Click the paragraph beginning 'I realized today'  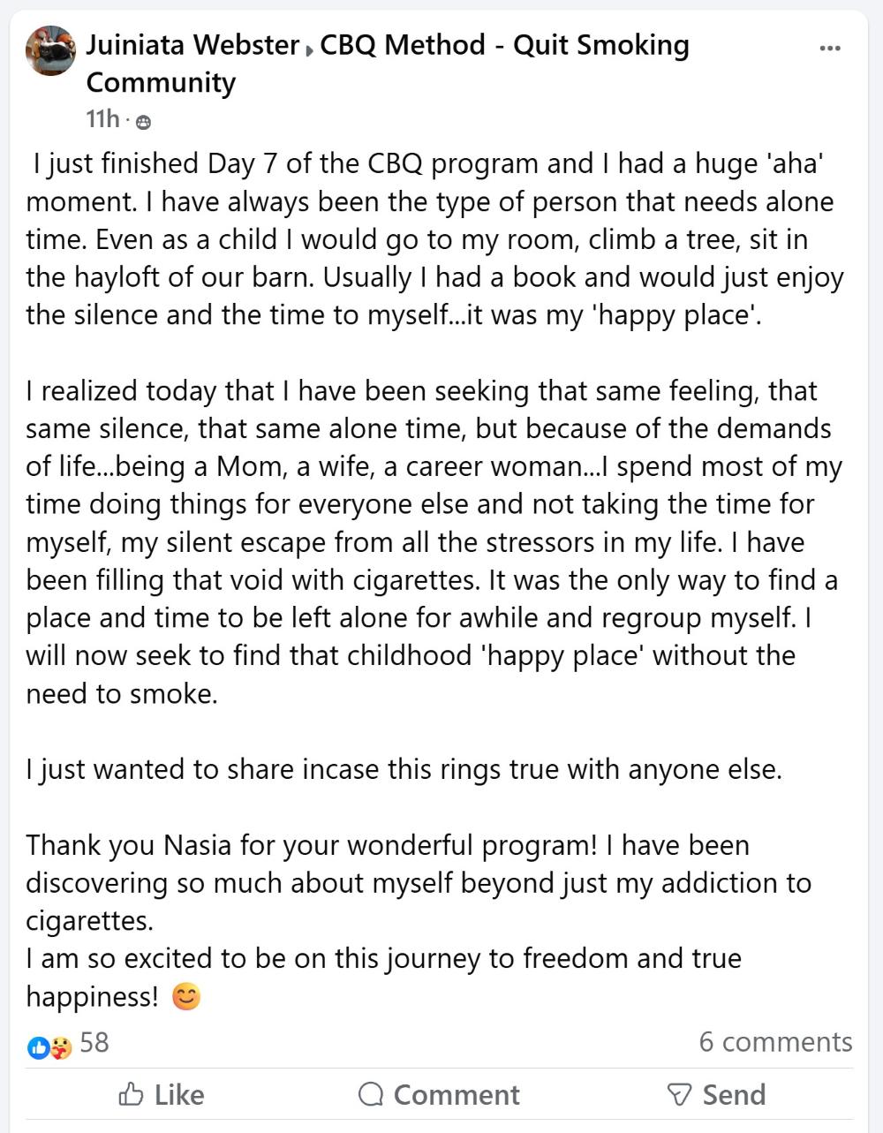[433, 542]
